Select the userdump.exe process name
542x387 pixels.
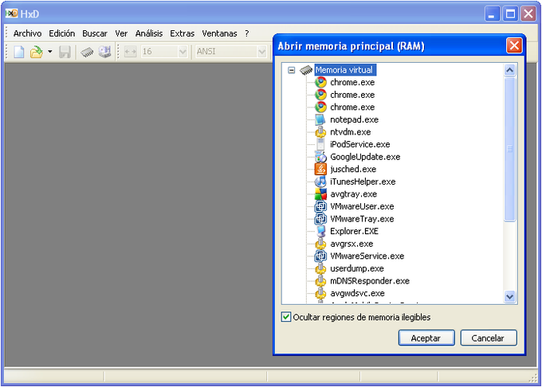click(x=357, y=269)
